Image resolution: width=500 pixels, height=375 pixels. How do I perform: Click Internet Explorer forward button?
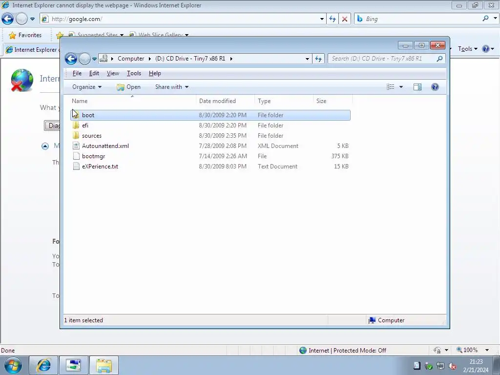[21, 19]
